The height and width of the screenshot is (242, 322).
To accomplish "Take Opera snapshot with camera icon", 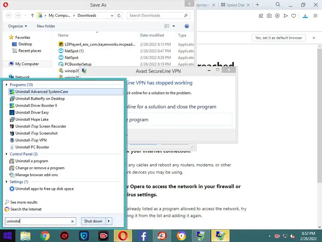I will pyautogui.click(x=269, y=16).
